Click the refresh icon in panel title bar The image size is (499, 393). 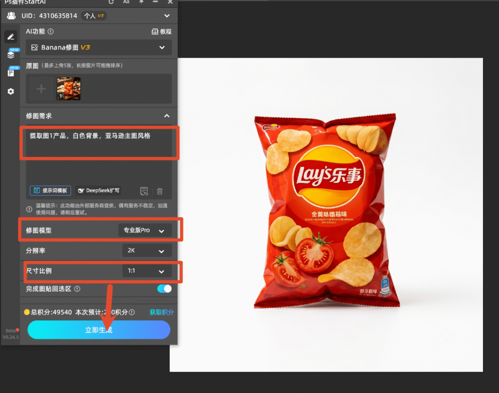[x=111, y=2]
